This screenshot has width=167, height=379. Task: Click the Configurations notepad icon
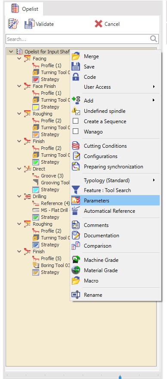click(76, 156)
